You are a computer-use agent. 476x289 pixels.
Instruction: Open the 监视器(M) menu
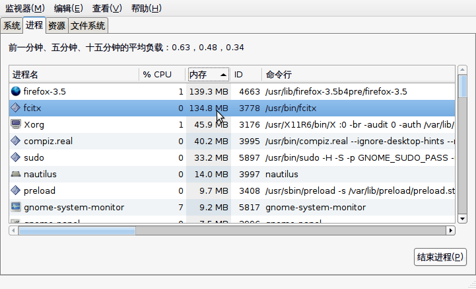tap(25, 8)
